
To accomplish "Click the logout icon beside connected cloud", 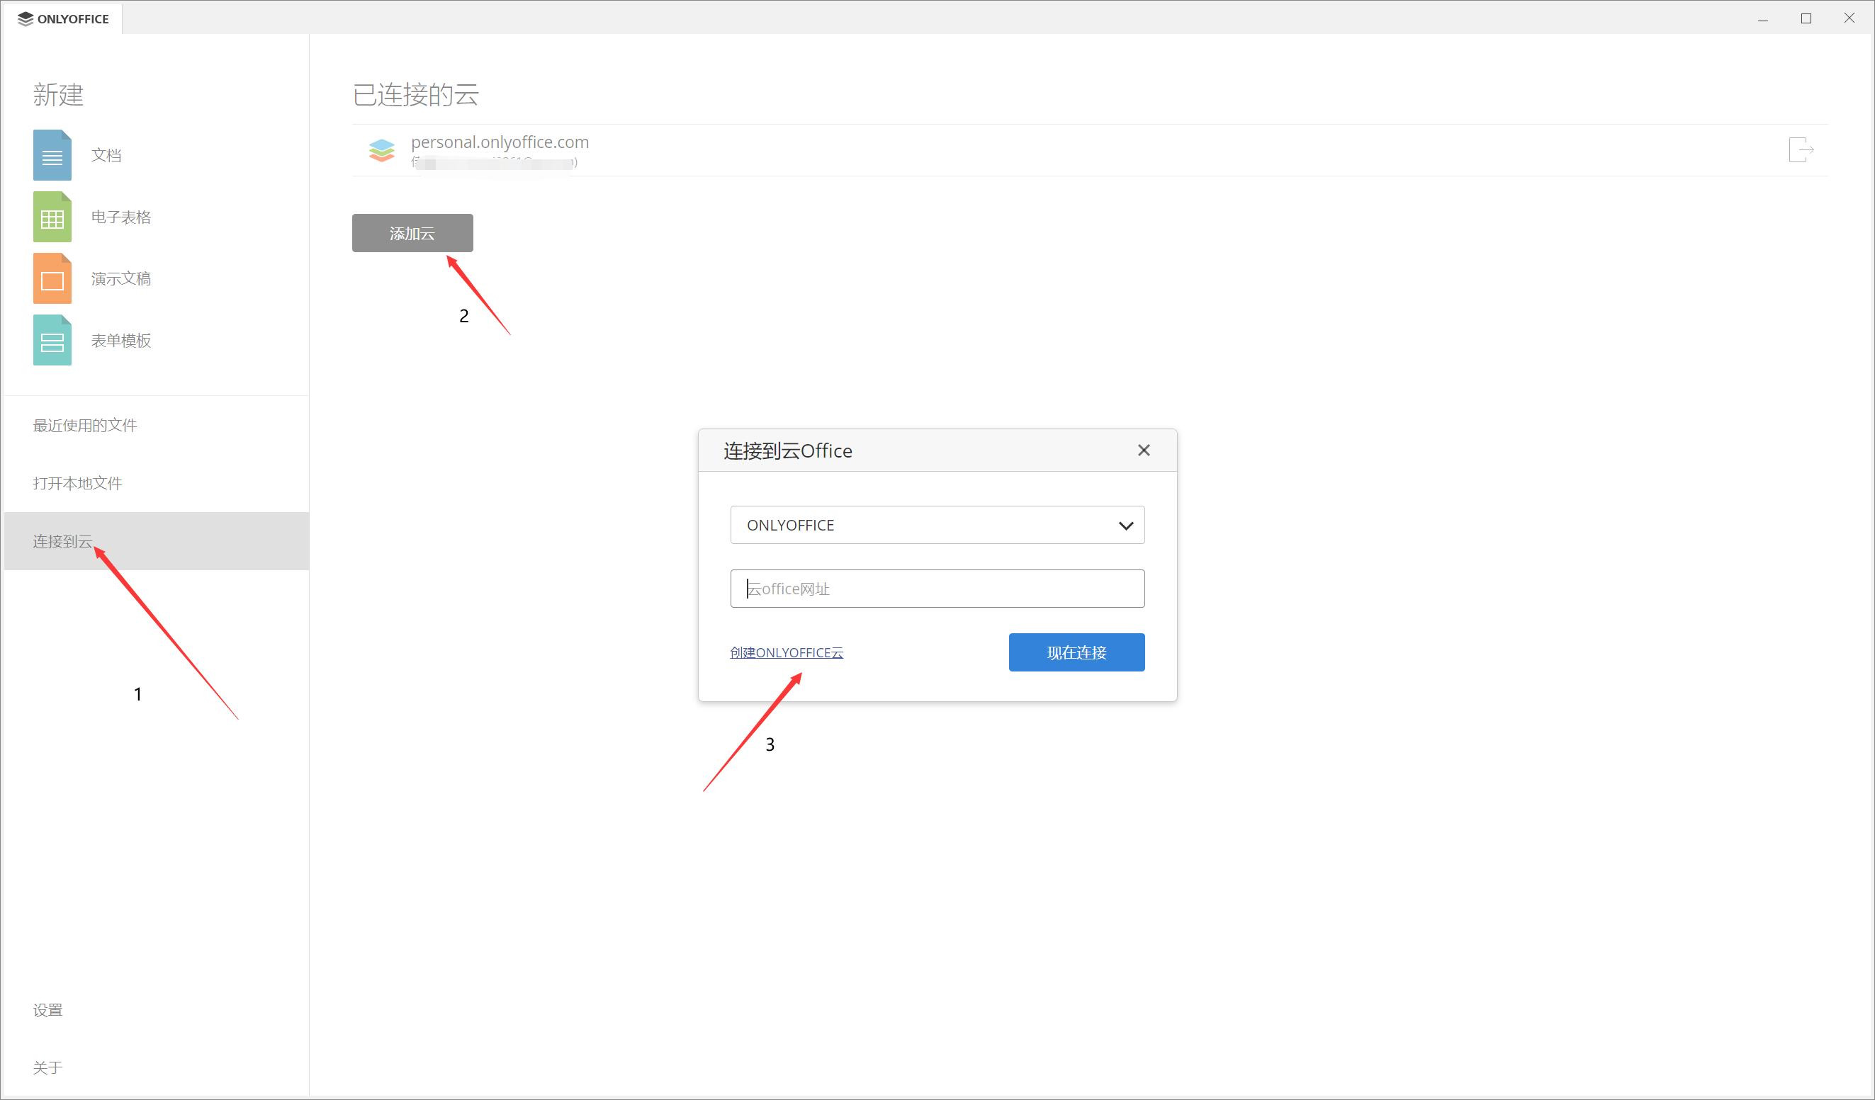I will 1801,150.
